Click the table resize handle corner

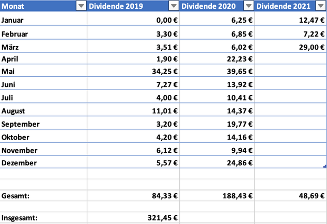click(325, 166)
